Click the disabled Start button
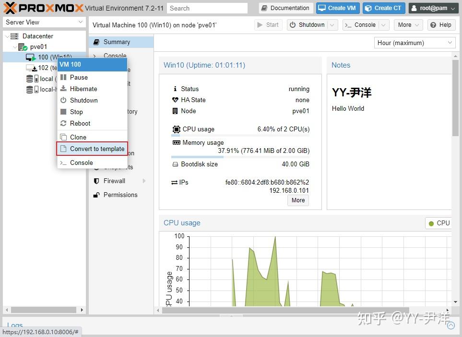This screenshot has height=337, width=462. [268, 25]
